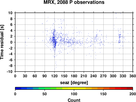136x102 pixels.
Task: Click the x-axis tick label "120"
Action: [x=54, y=76]
